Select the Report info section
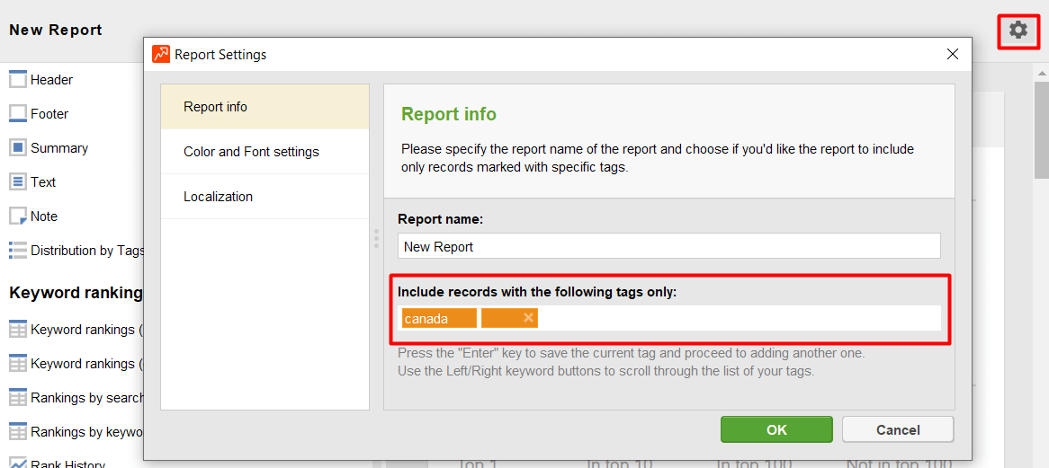The width and height of the screenshot is (1049, 468). point(264,107)
